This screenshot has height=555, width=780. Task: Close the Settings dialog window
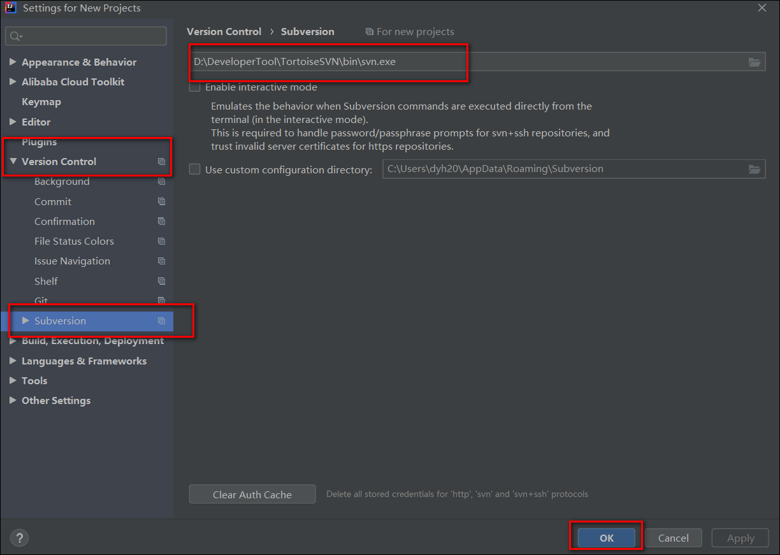coord(762,8)
